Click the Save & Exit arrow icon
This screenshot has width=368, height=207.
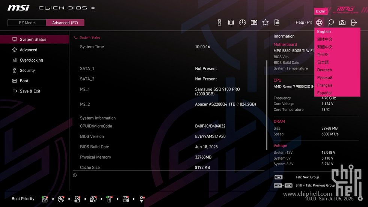(x=15, y=91)
